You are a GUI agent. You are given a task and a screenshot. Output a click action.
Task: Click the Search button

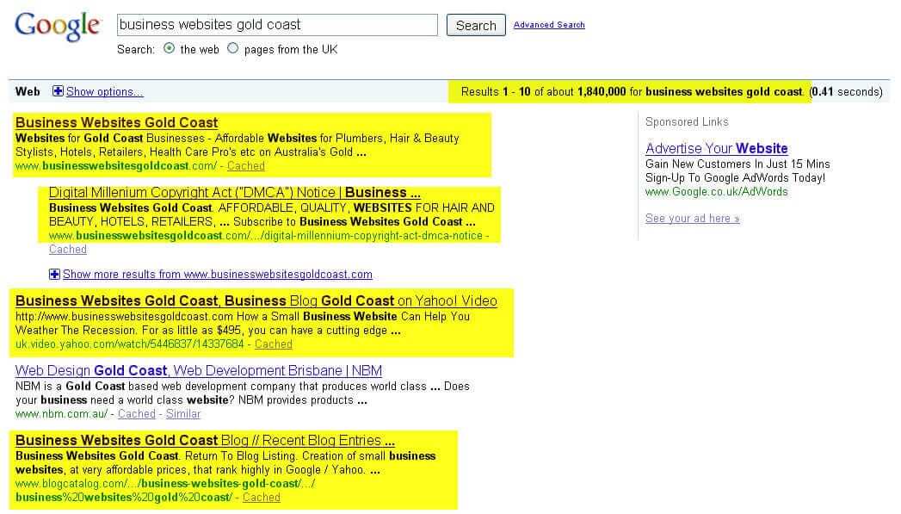476,25
